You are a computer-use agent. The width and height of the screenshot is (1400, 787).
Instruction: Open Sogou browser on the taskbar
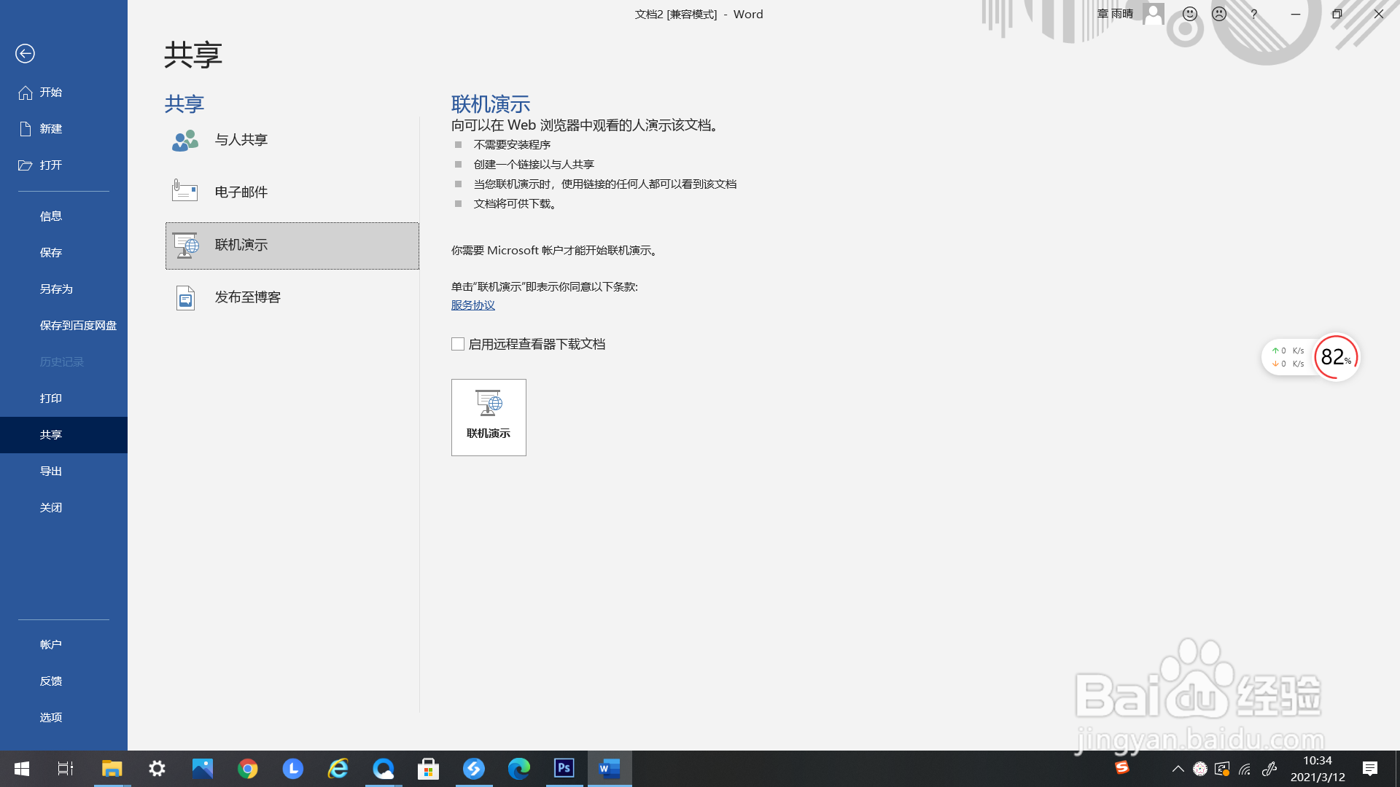[473, 769]
